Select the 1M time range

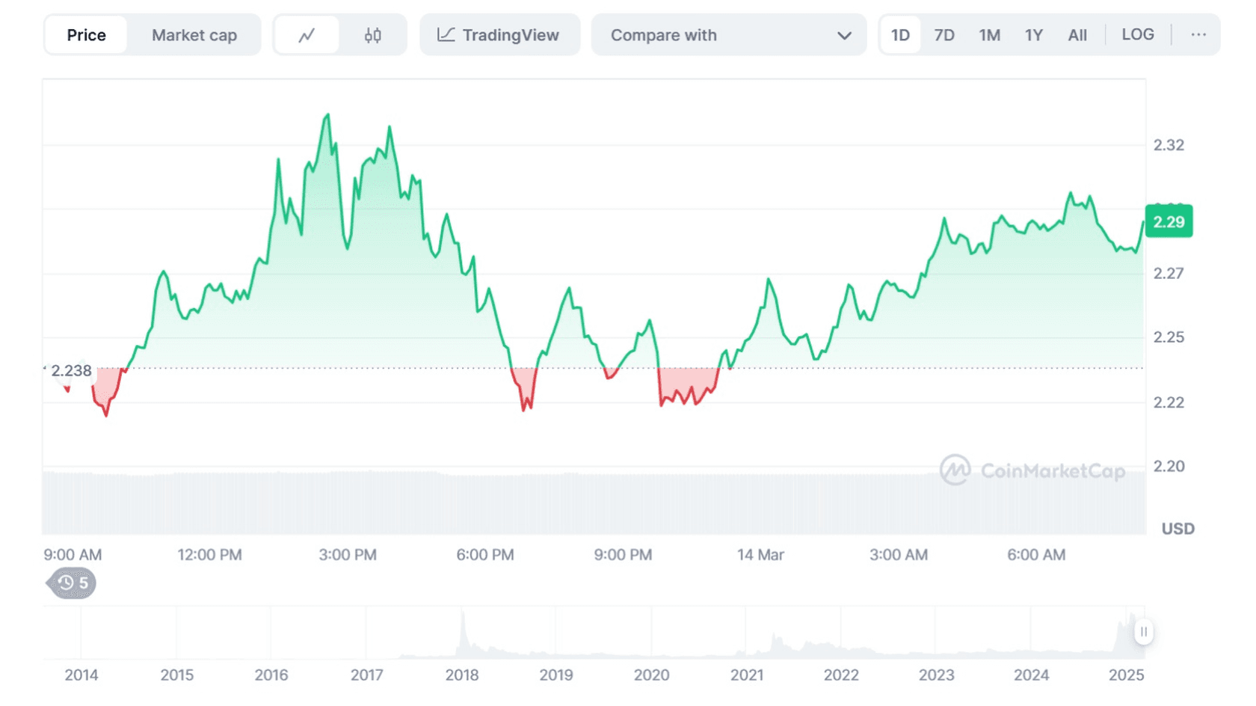(x=989, y=35)
